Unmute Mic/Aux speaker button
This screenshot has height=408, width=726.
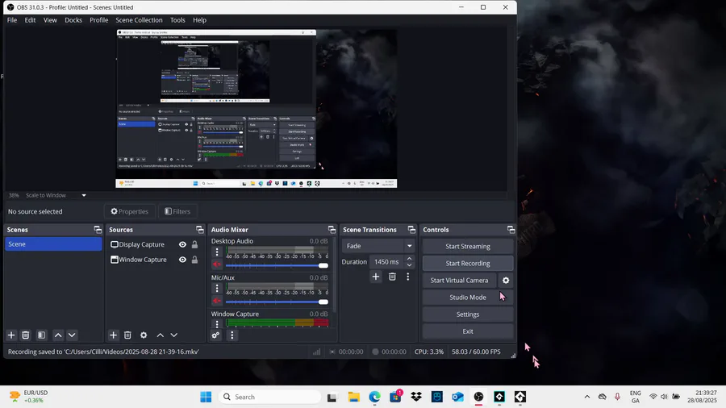[x=217, y=301]
